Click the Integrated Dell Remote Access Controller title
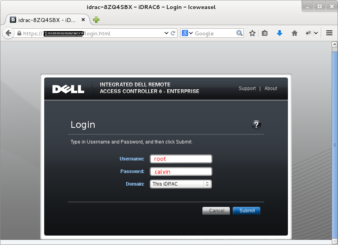This screenshot has width=338, height=245. click(x=149, y=88)
